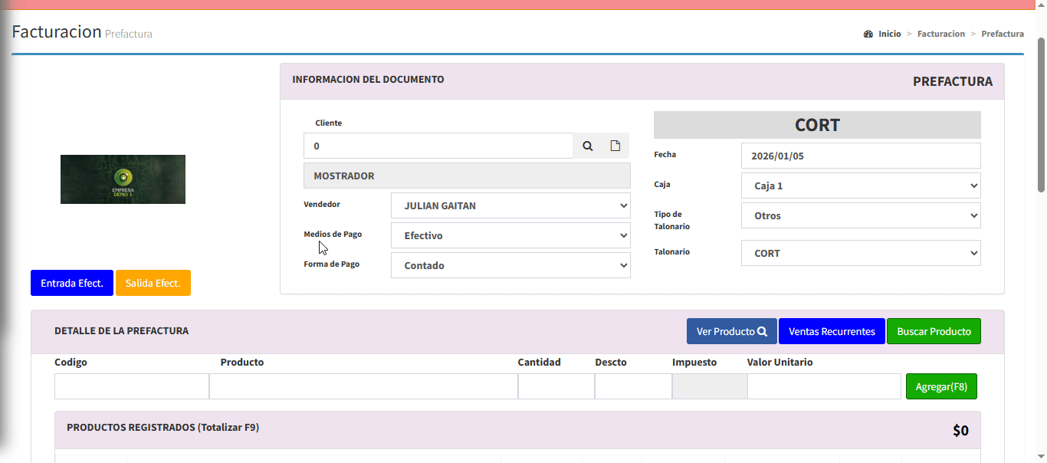Click the Buscar Producto button
Image resolution: width=1047 pixels, height=463 pixels.
point(934,331)
